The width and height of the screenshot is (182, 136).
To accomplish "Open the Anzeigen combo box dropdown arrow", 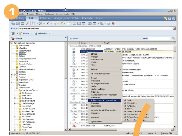I will (174, 28).
